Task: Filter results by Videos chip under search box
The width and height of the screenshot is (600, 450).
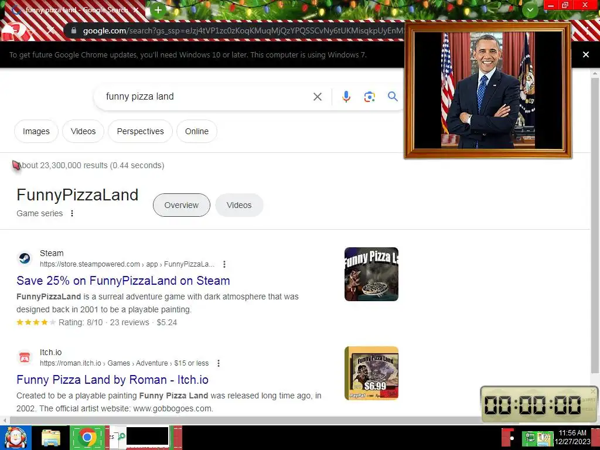Action: point(83,131)
